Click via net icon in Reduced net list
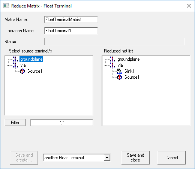The width and height of the screenshot is (195, 169). 112,65
